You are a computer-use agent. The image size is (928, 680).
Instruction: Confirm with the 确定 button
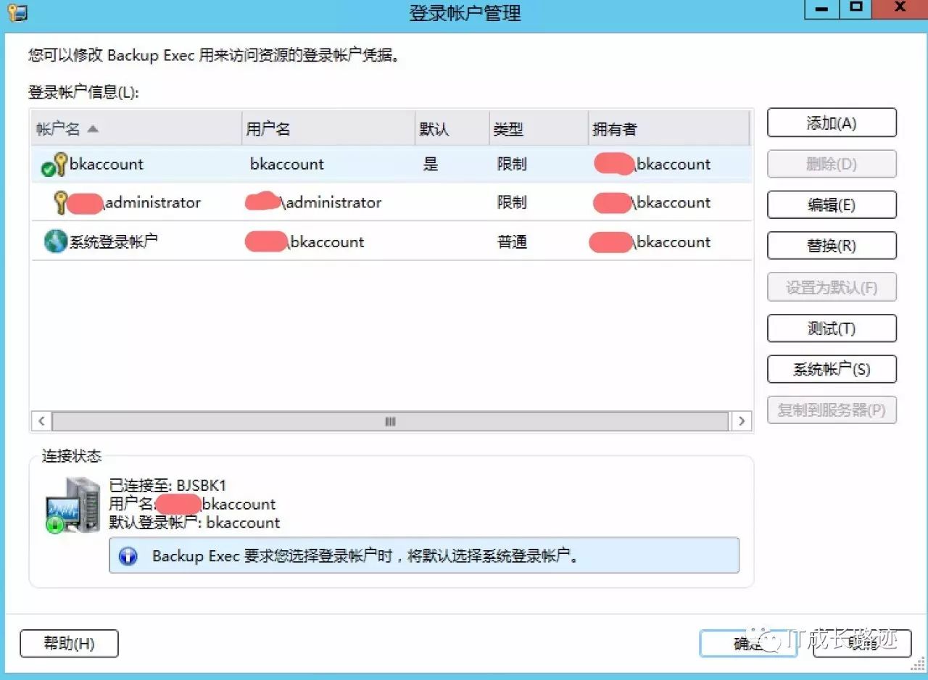pyautogui.click(x=748, y=643)
